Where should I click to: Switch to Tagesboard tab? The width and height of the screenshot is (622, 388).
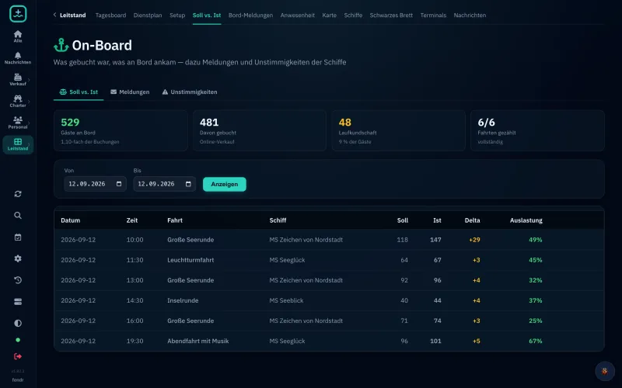click(110, 15)
